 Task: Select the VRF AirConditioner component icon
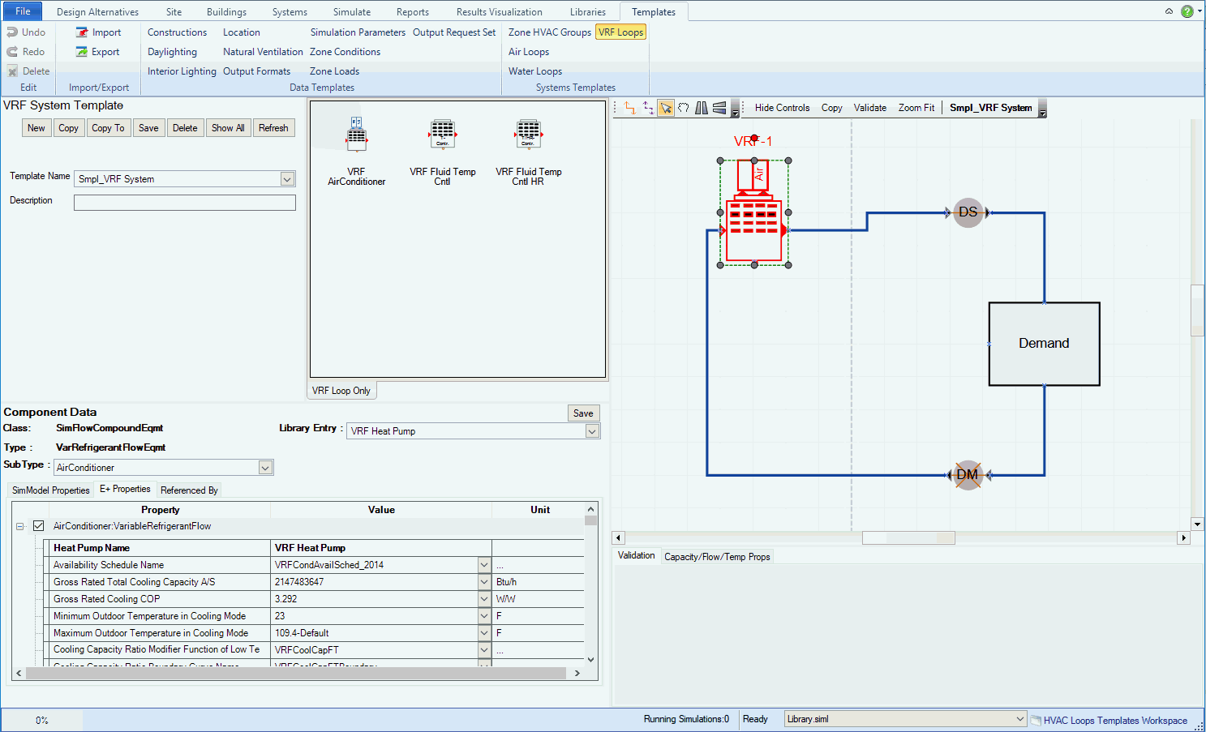(357, 135)
